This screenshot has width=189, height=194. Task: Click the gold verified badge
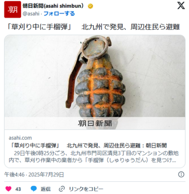90,6
